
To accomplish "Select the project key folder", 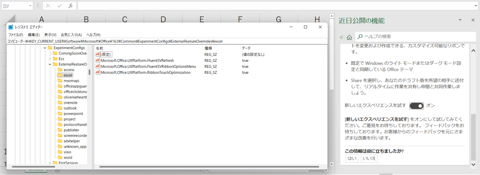I will pos(66,119).
